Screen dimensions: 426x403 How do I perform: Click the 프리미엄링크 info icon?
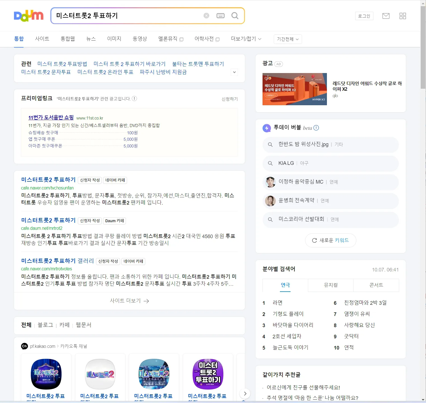point(134,99)
